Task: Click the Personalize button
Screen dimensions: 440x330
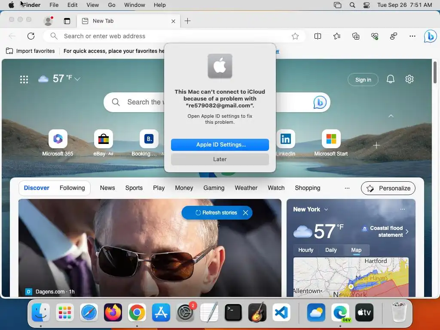Action: point(388,188)
